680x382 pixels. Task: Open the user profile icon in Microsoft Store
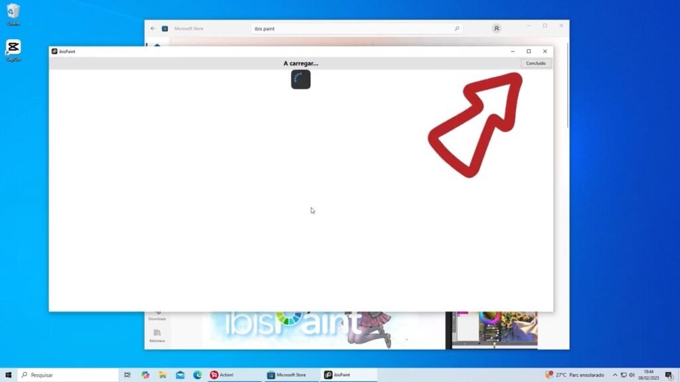click(497, 29)
